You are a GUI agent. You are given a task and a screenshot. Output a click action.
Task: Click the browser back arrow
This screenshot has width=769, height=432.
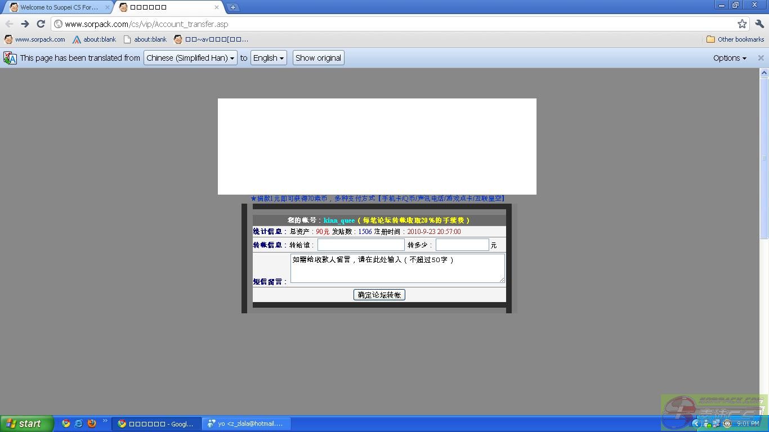point(9,24)
